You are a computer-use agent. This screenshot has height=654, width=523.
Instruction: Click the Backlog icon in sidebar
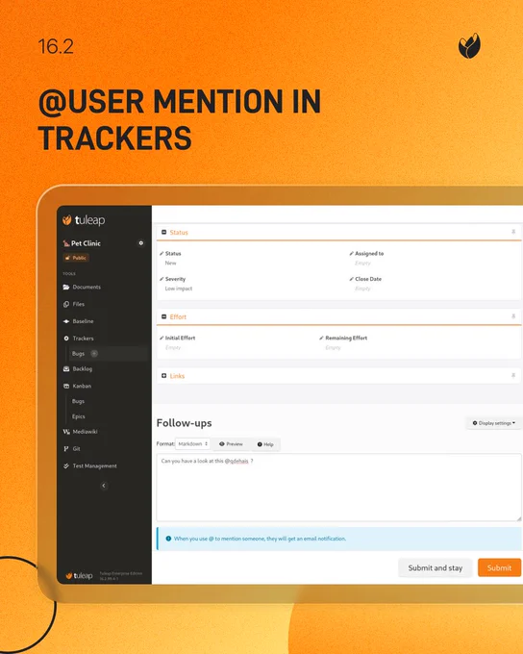point(66,368)
